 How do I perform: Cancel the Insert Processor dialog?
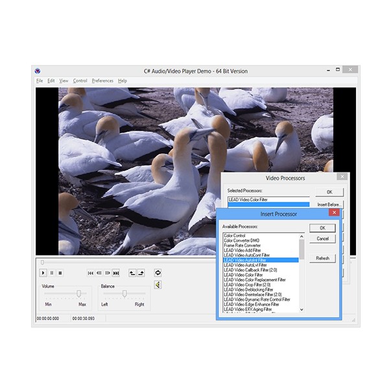click(322, 239)
